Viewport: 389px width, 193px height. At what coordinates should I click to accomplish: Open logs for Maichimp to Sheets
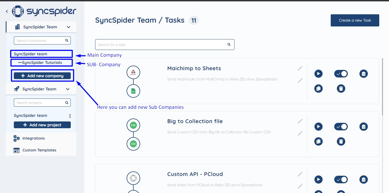[364, 74]
